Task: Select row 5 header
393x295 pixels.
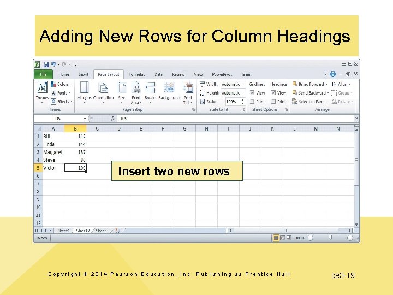Action: (x=38, y=168)
